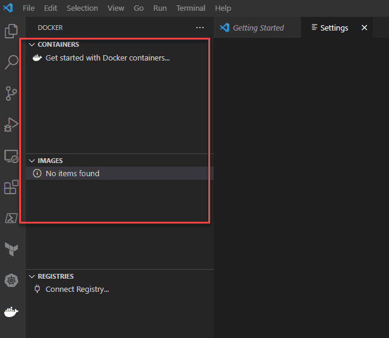Open the Terraform activity bar icon
The width and height of the screenshot is (389, 338).
click(x=11, y=249)
